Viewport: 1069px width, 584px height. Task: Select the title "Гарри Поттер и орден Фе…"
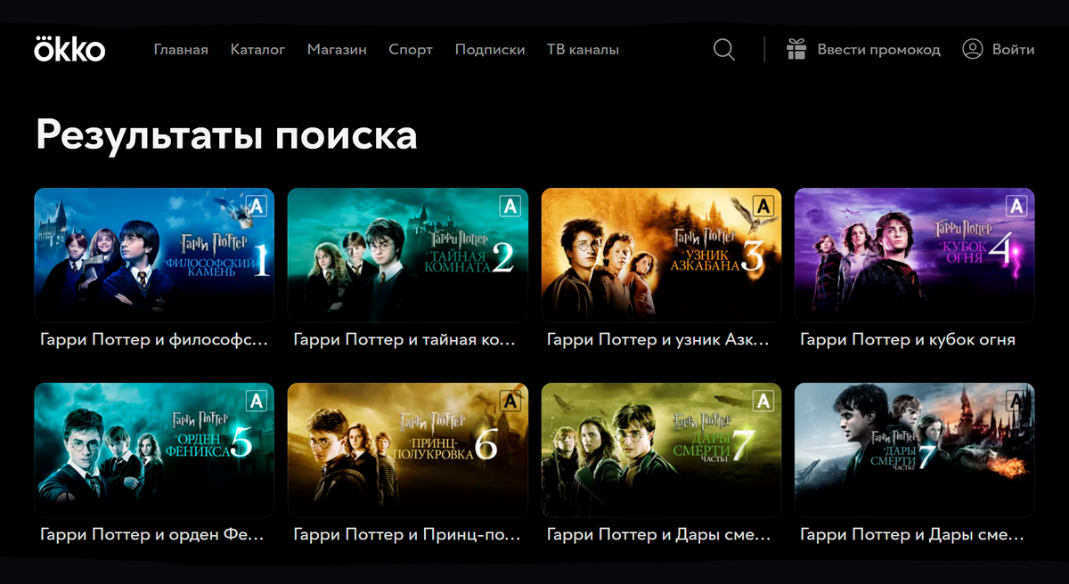pyautogui.click(x=152, y=535)
